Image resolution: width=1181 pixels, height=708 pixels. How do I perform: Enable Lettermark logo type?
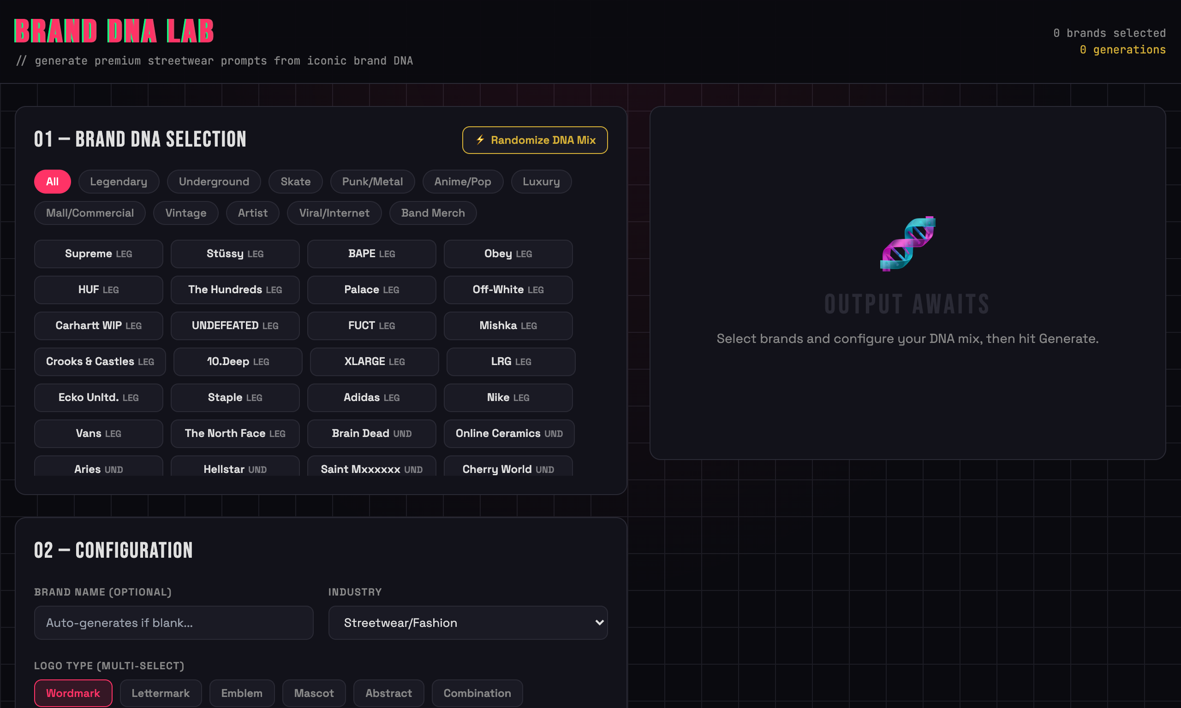[x=161, y=693]
